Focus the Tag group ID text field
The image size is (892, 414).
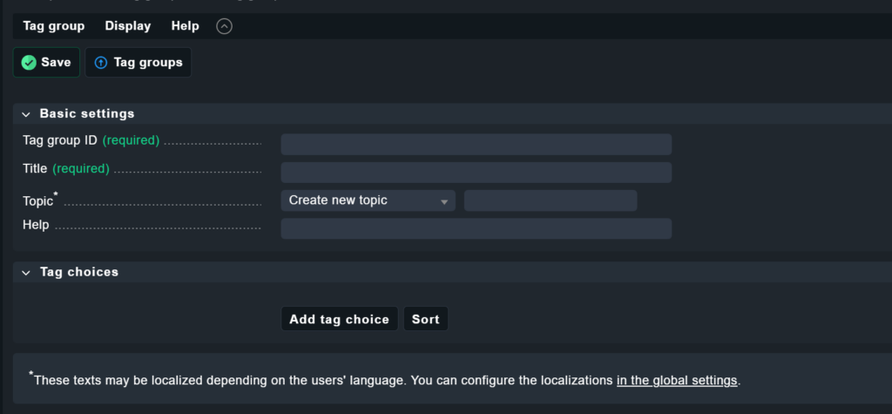(476, 145)
